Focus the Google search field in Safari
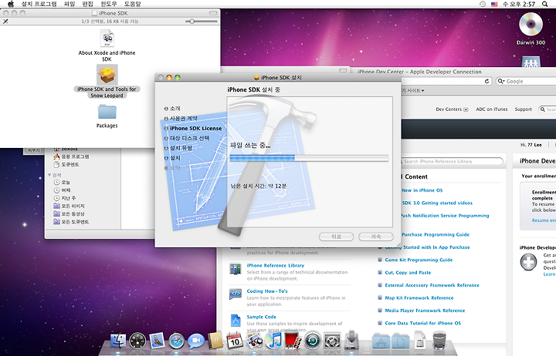The image size is (556, 356). (528, 81)
